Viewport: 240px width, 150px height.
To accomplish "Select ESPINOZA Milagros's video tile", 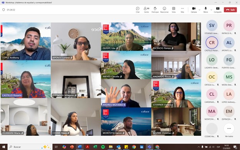I will pos(76,79).
